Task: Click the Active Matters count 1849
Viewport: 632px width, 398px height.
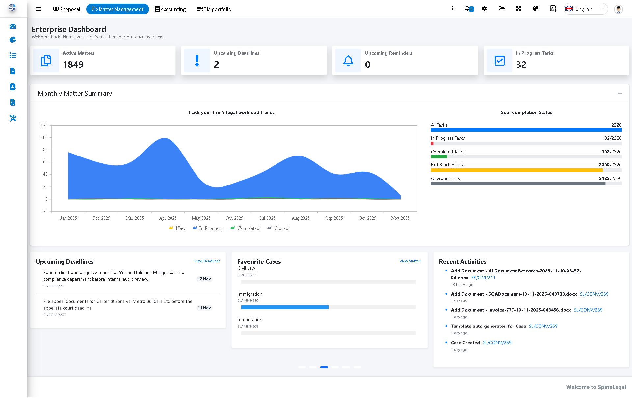Action: [73, 65]
